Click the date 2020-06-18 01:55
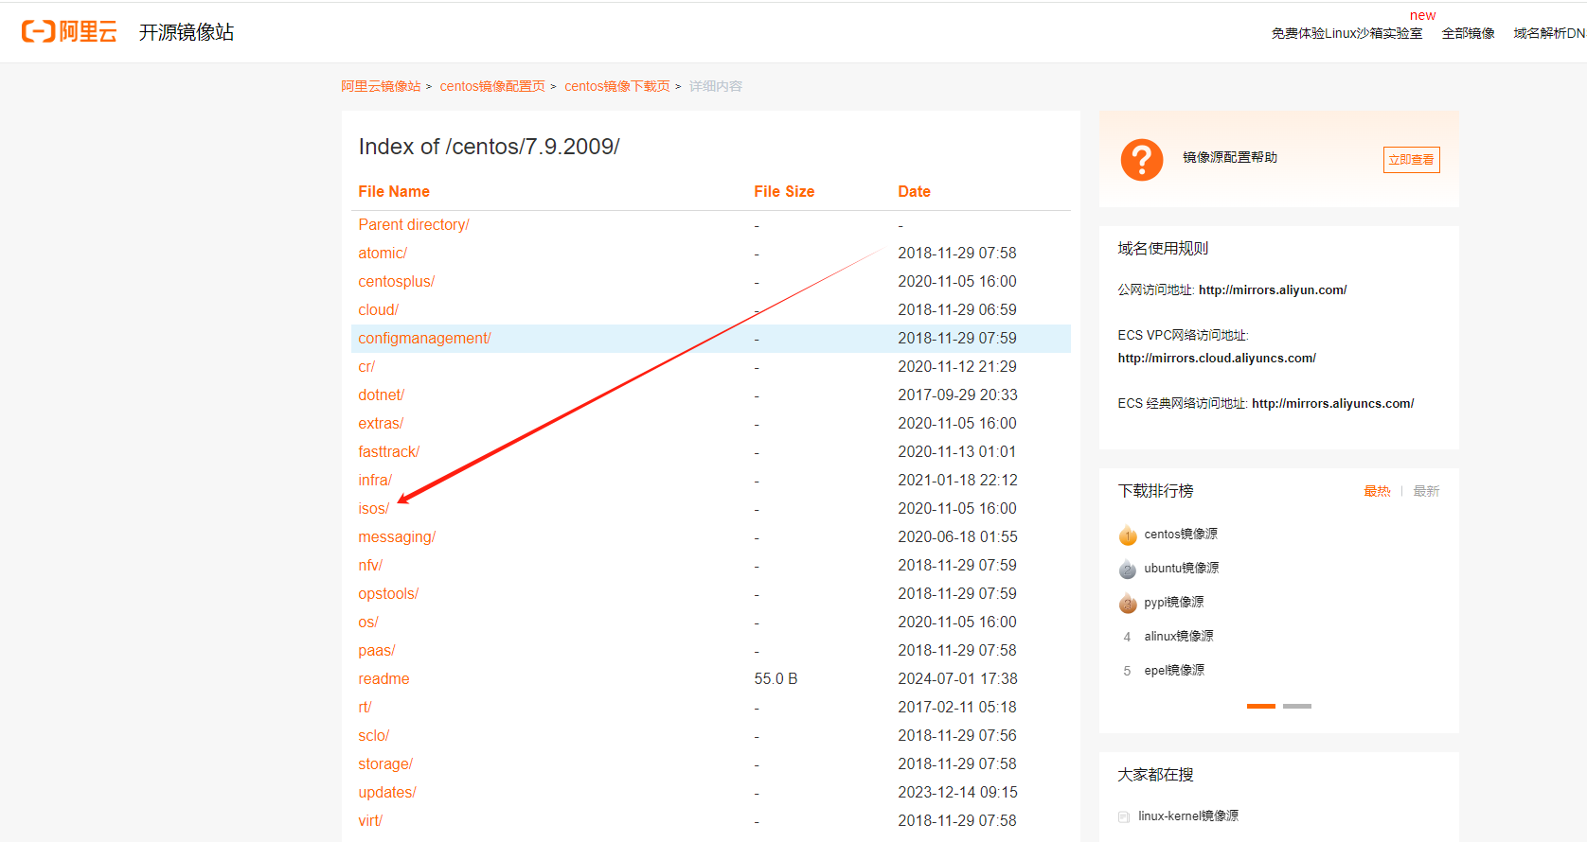 (957, 536)
